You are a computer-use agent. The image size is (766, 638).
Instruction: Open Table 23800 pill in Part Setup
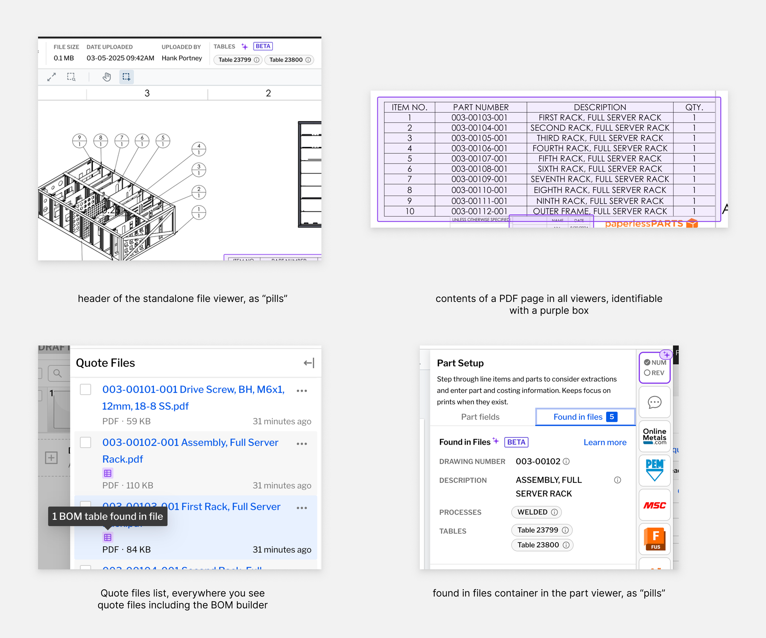tap(542, 545)
